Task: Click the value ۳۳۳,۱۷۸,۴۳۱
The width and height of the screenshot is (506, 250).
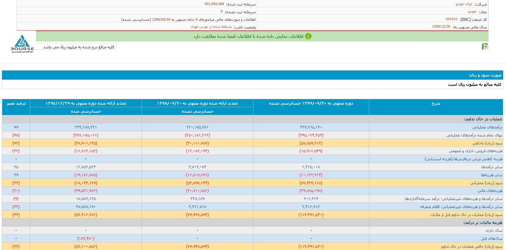Action: (86, 127)
